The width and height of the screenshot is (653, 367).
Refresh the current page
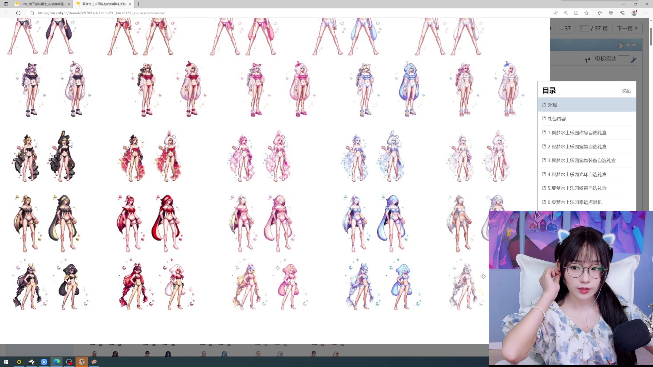pos(18,13)
